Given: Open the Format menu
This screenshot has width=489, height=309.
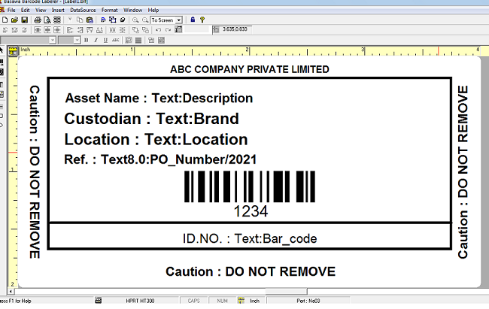Looking at the screenshot, I should pyautogui.click(x=110, y=10).
